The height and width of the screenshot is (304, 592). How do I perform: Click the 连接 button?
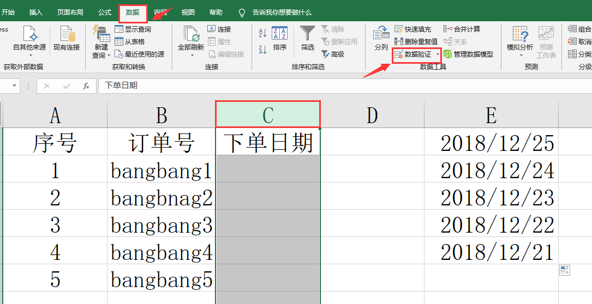[219, 29]
